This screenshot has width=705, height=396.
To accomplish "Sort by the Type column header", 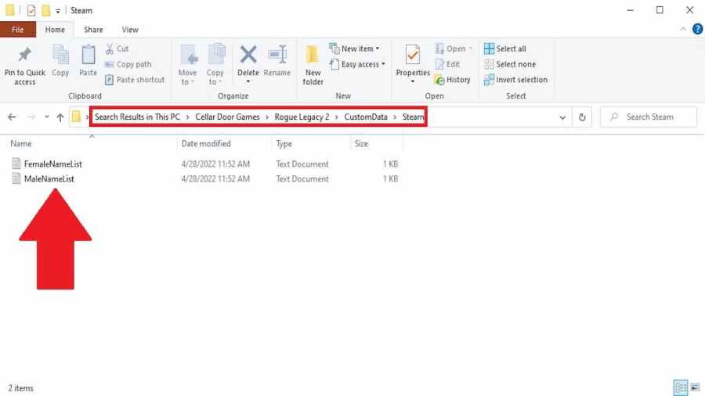I will pyautogui.click(x=284, y=144).
